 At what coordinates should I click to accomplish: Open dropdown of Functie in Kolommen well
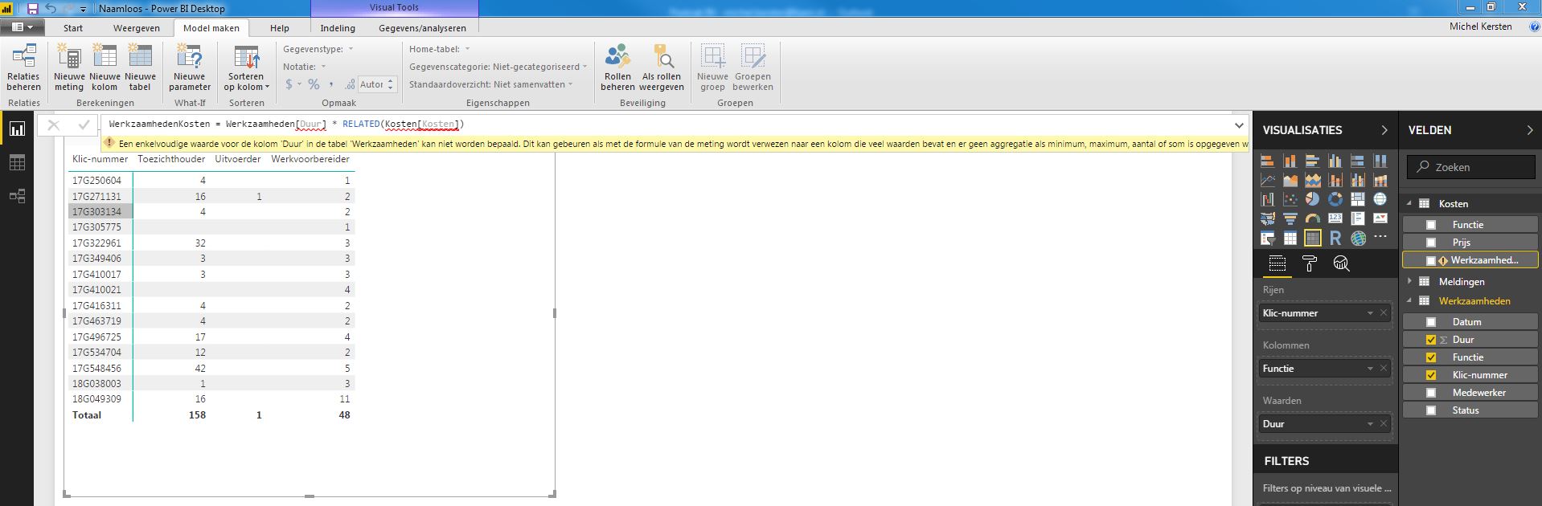[x=1370, y=369]
